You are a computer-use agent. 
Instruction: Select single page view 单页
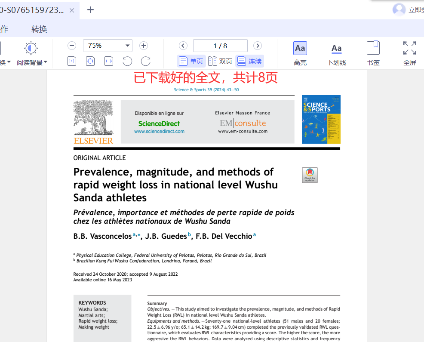pos(191,61)
